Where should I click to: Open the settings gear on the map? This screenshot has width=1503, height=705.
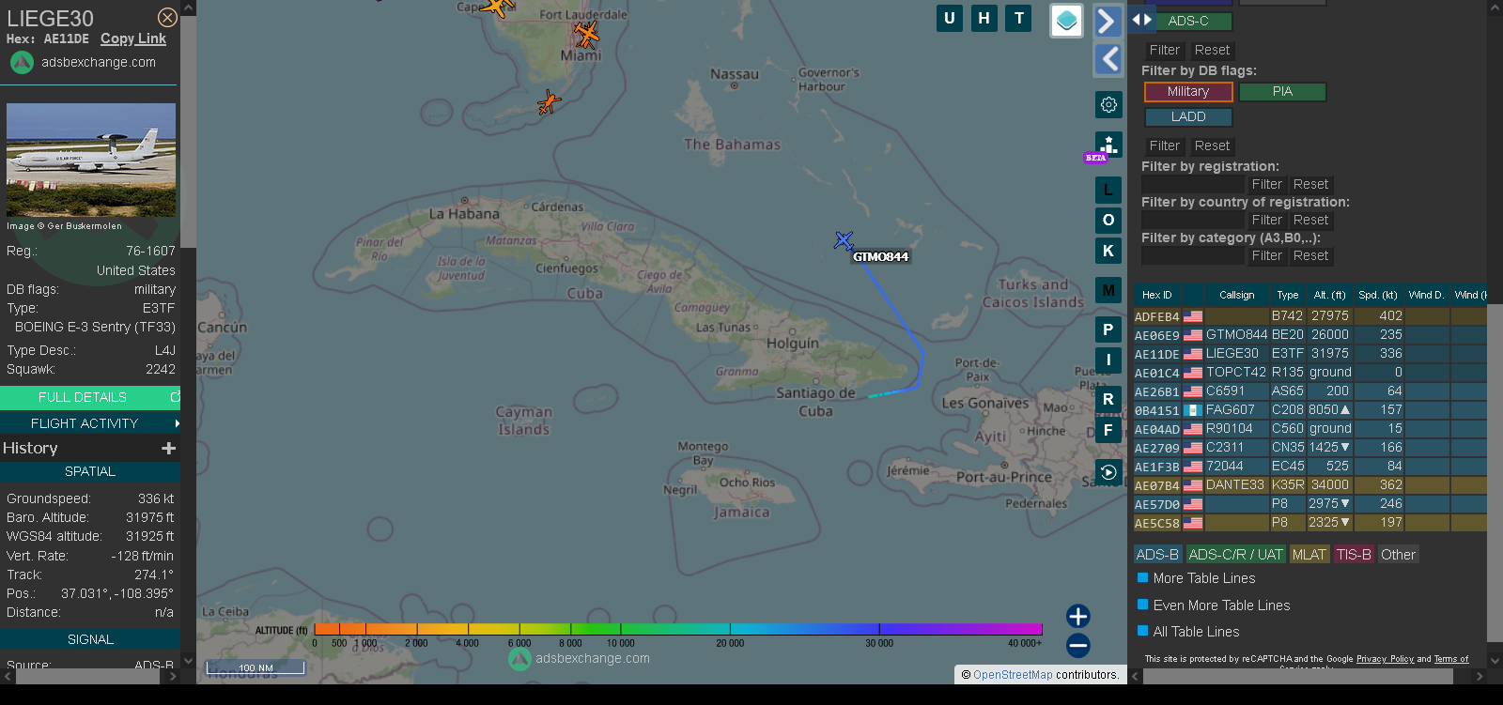click(x=1108, y=104)
